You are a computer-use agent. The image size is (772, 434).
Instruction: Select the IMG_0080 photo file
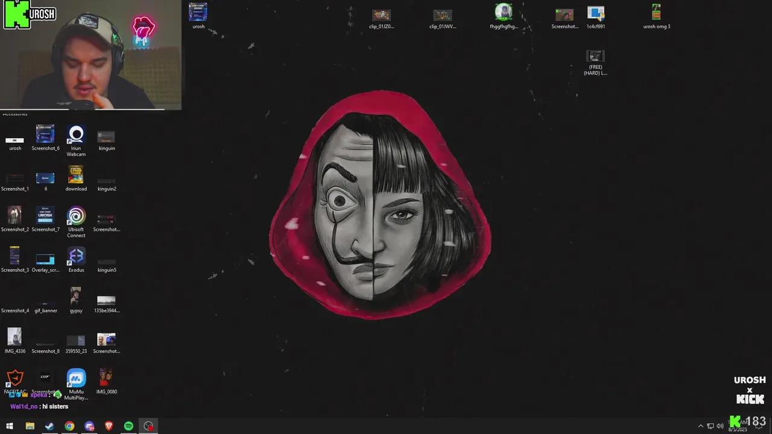pos(107,382)
